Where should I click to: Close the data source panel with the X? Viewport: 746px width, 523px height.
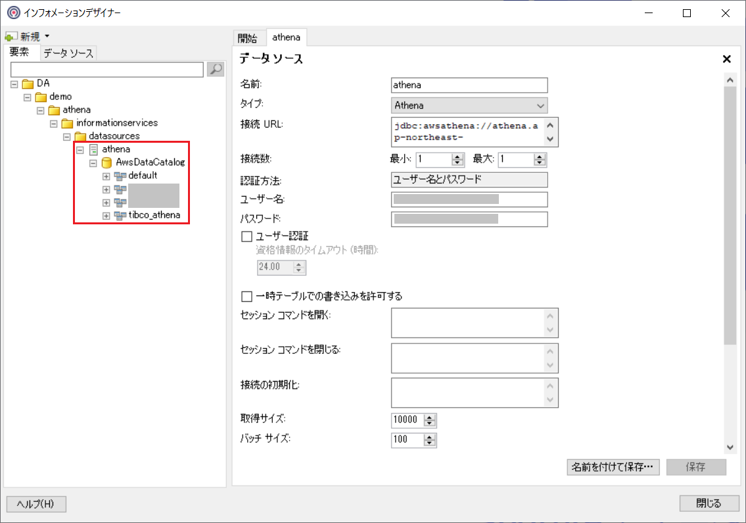click(x=726, y=59)
